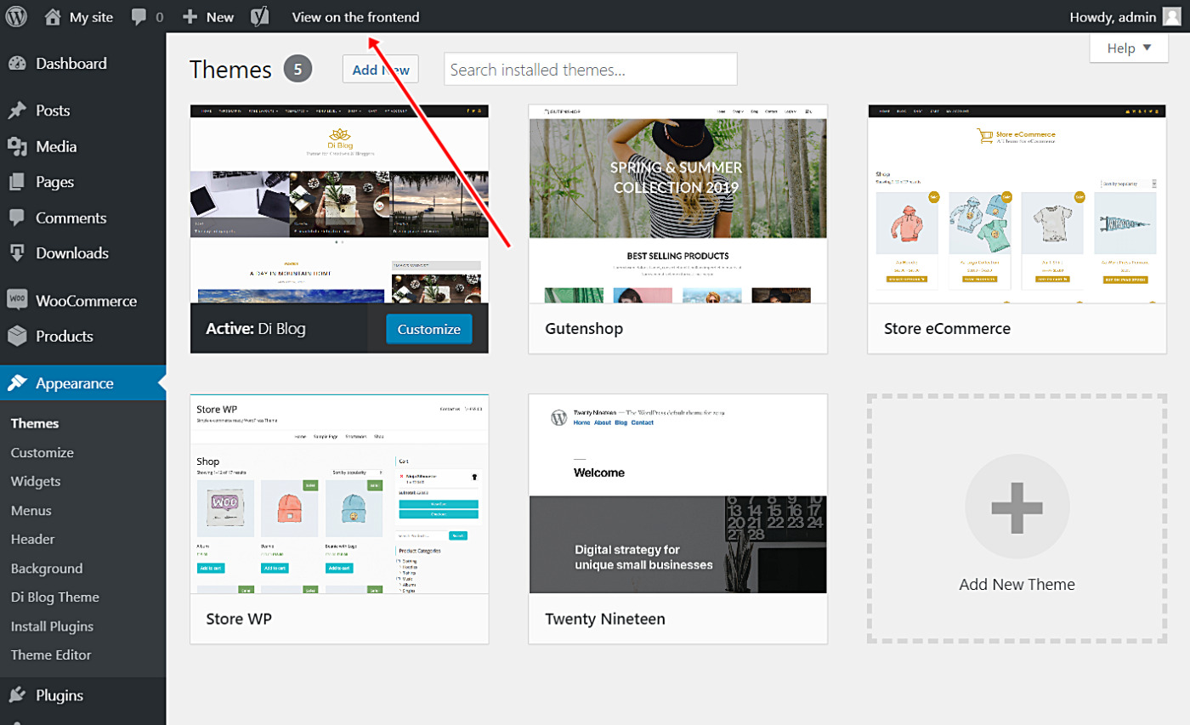The width and height of the screenshot is (1190, 725).
Task: Click the Pages icon in sidebar
Action: [x=17, y=182]
